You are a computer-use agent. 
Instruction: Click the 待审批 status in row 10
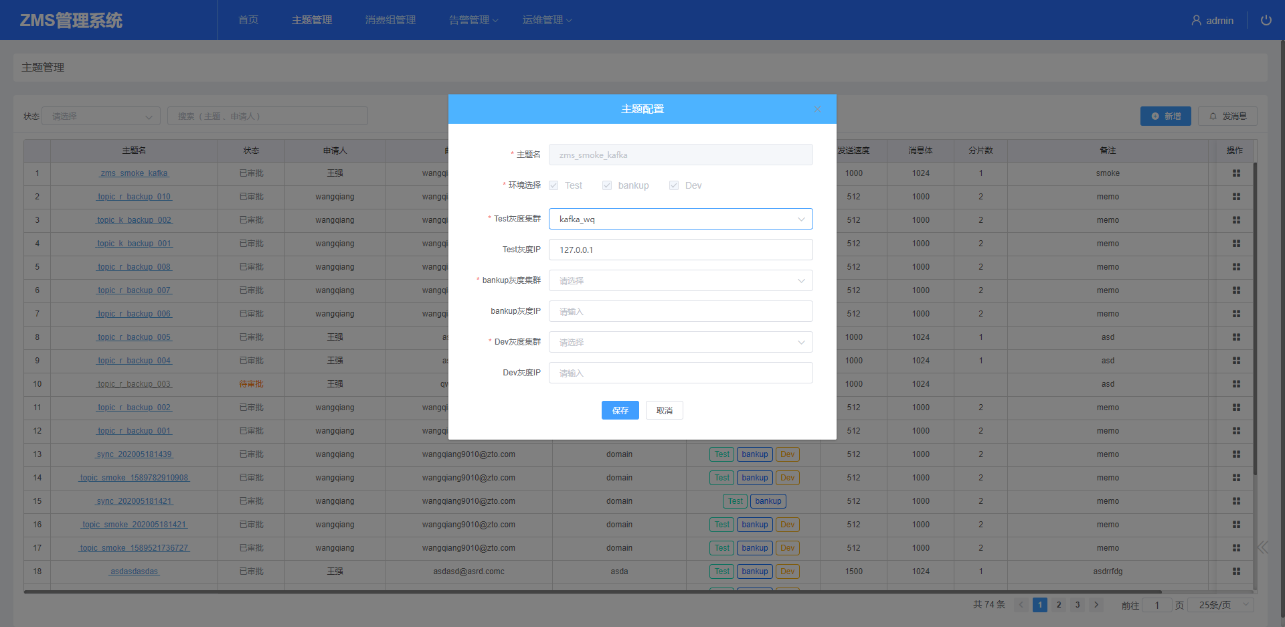pyautogui.click(x=252, y=384)
